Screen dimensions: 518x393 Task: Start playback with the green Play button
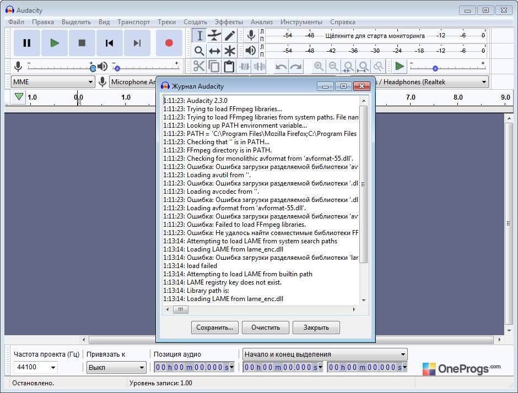[x=54, y=43]
